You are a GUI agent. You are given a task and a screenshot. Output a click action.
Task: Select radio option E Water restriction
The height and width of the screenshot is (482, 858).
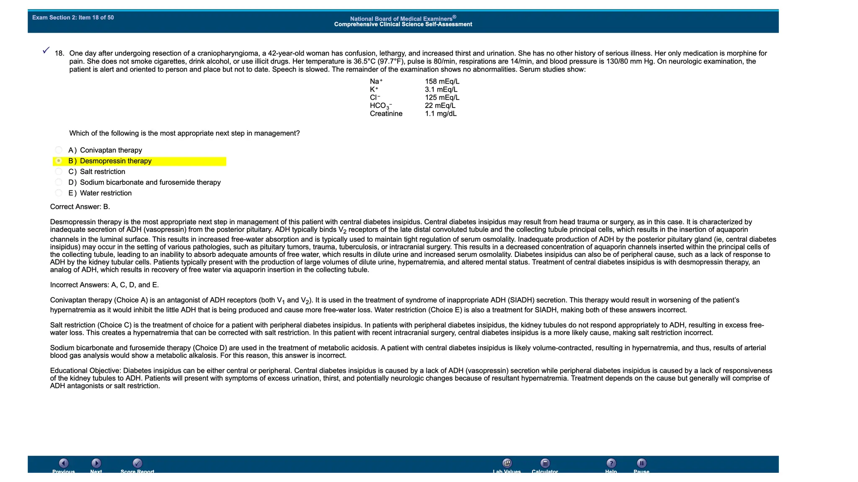click(x=59, y=193)
